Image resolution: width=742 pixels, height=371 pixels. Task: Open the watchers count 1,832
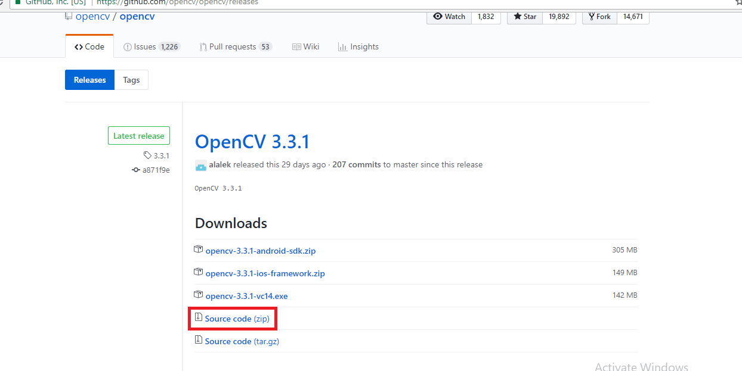point(486,17)
